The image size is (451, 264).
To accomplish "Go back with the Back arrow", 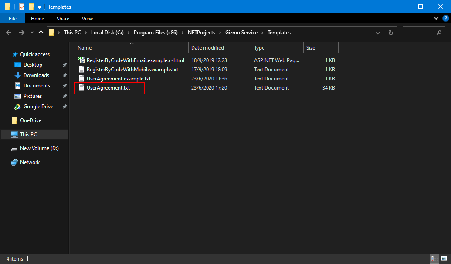I will pyautogui.click(x=9, y=33).
